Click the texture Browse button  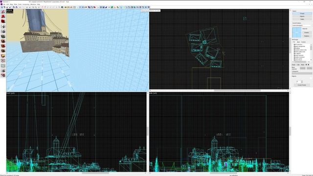coord(307,33)
